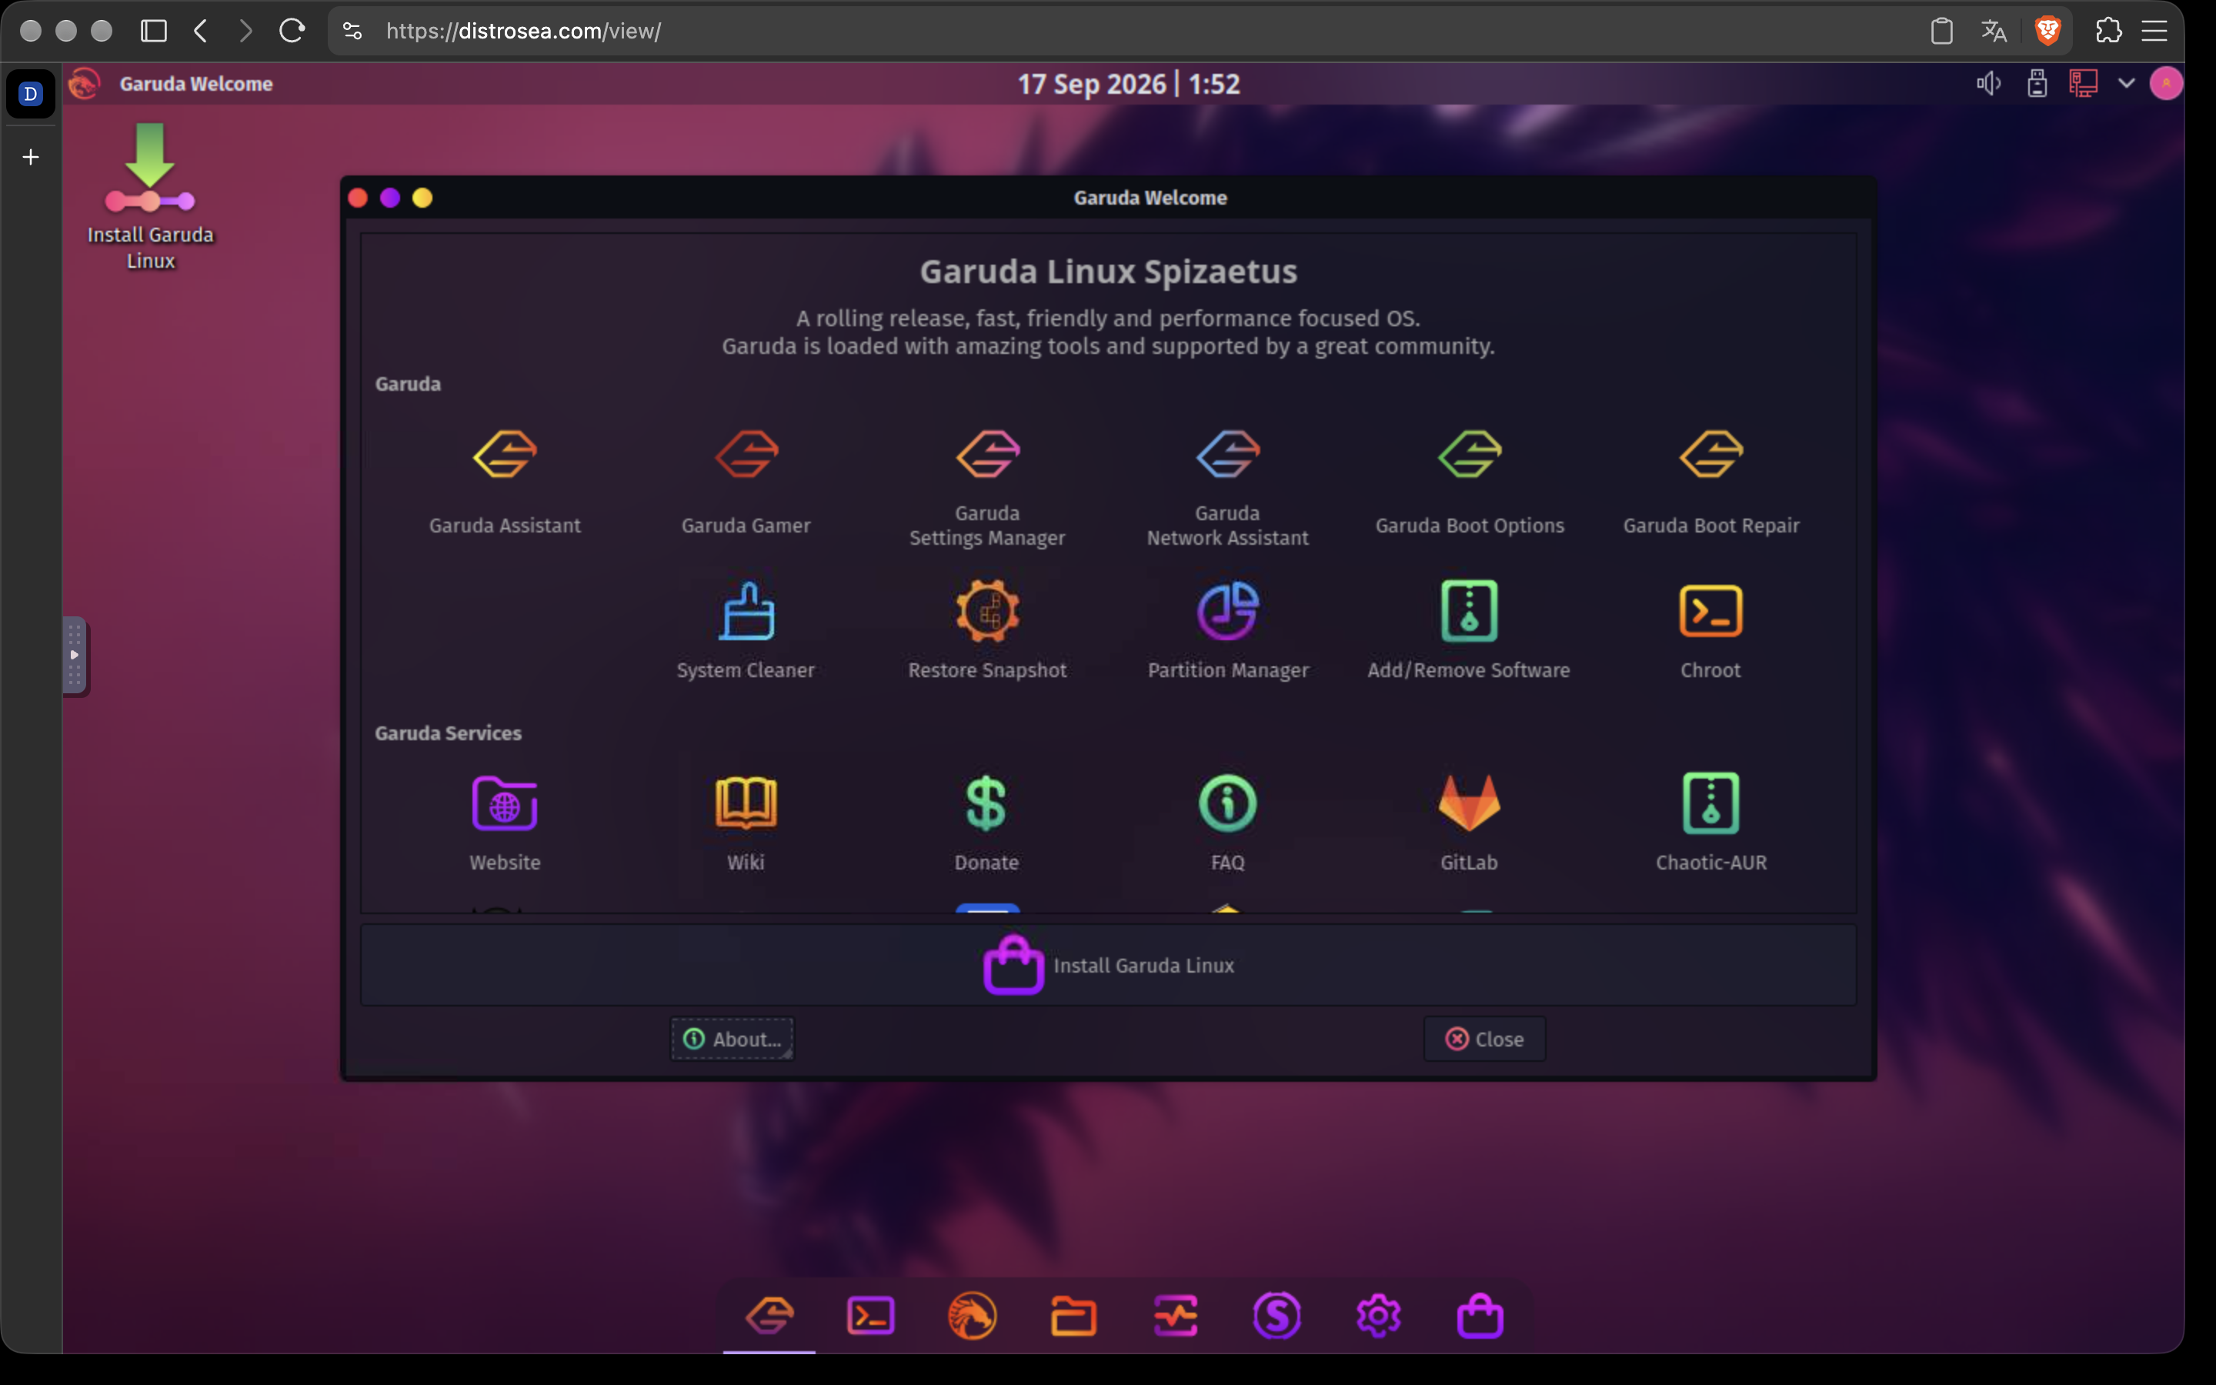Open Garuda Settings Manager
Screen dimensions: 2216x1385
tap(987, 487)
